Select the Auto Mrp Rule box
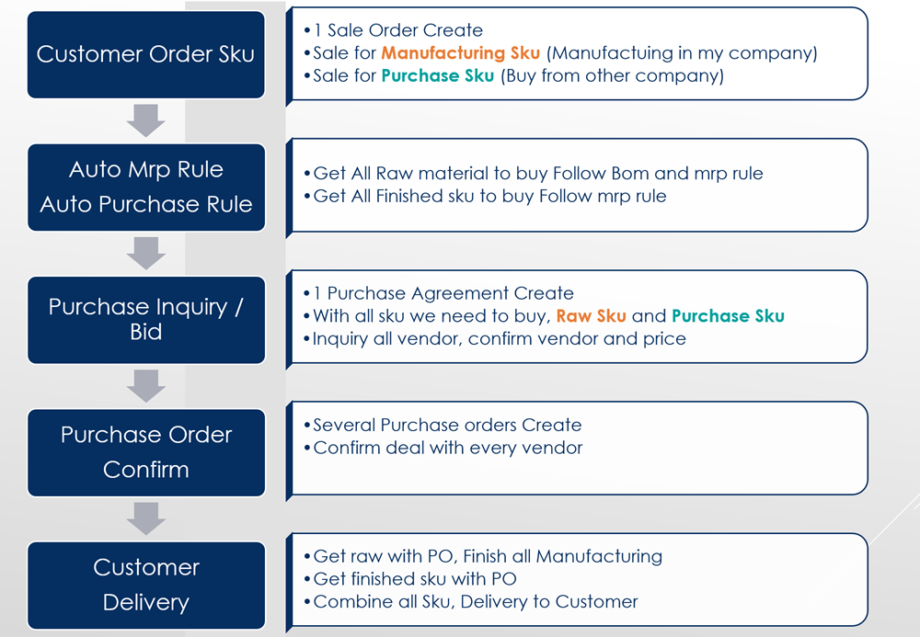920x637 pixels. click(146, 188)
